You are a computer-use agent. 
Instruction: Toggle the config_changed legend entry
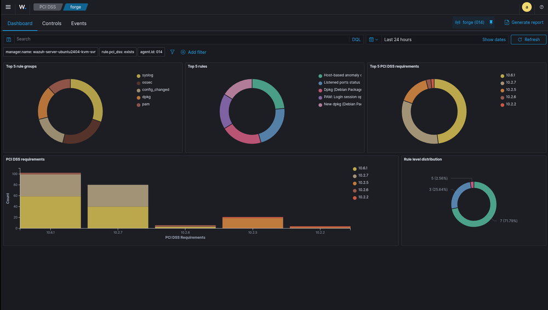coord(153,90)
